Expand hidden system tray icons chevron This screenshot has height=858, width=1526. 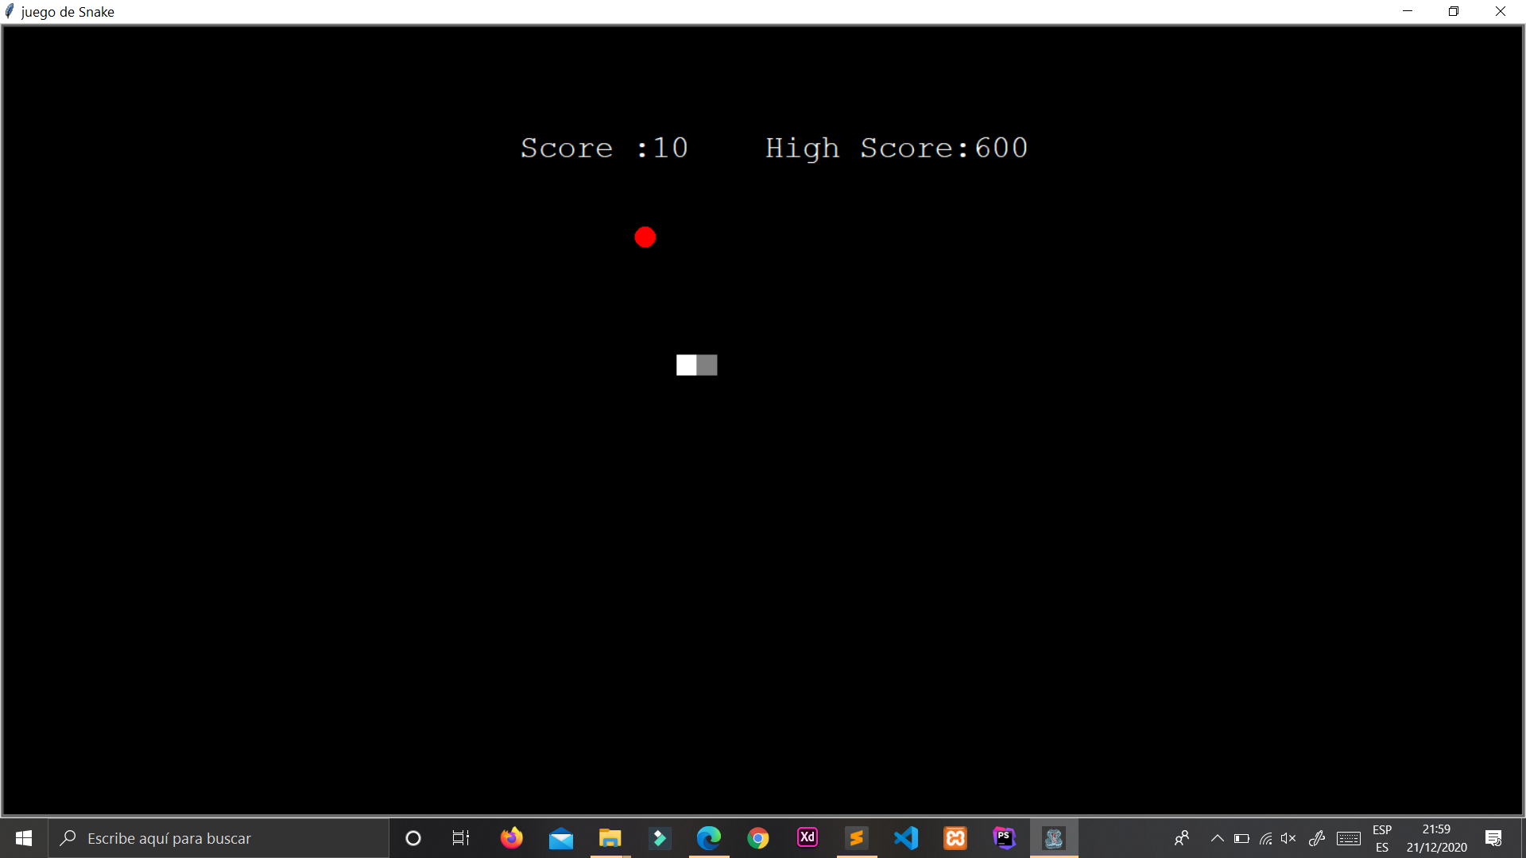(x=1217, y=838)
